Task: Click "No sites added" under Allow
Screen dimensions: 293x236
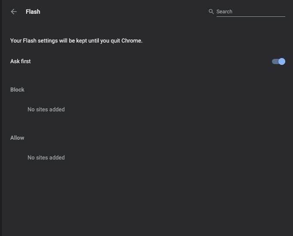Action: tap(46, 158)
